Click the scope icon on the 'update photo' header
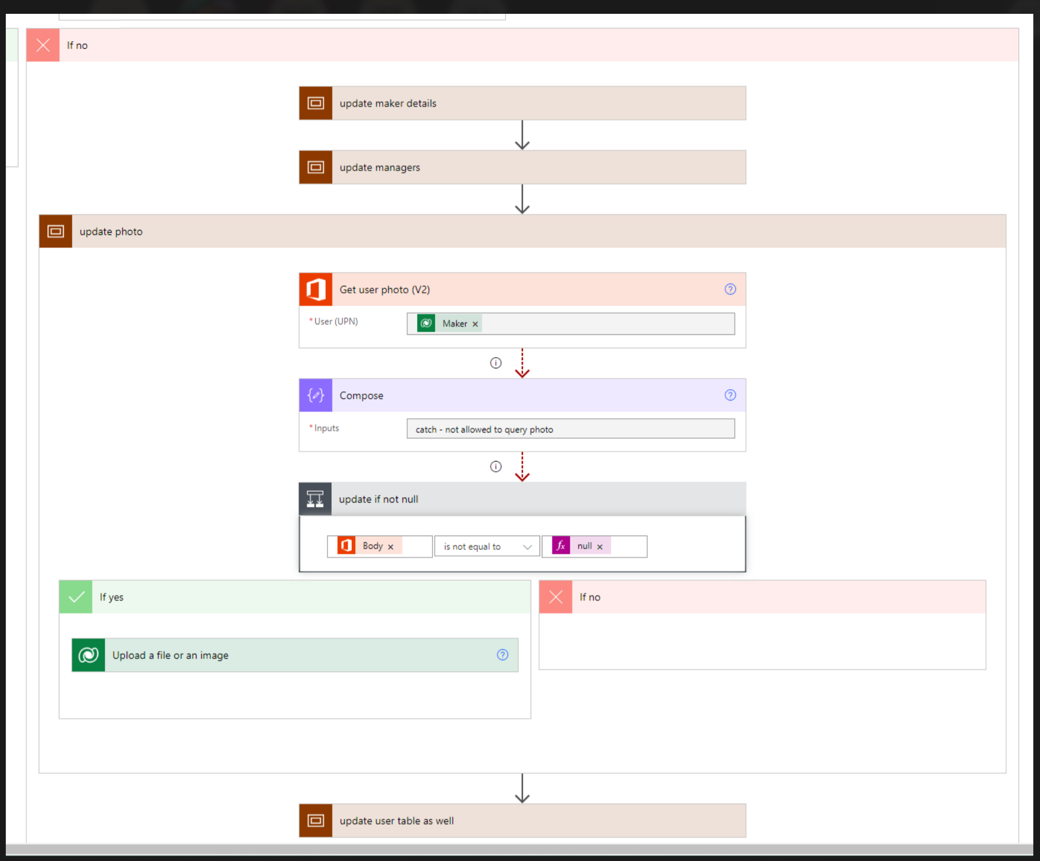 click(55, 231)
